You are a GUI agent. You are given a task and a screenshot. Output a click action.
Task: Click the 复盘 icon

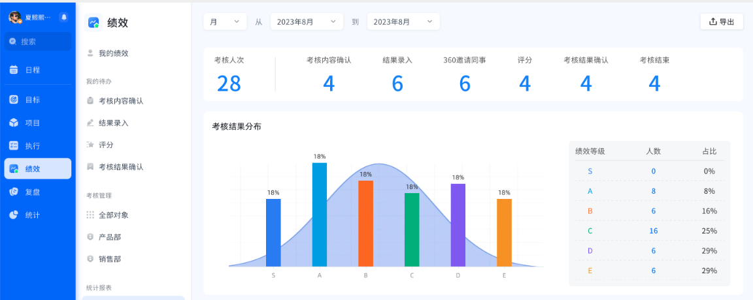point(14,192)
